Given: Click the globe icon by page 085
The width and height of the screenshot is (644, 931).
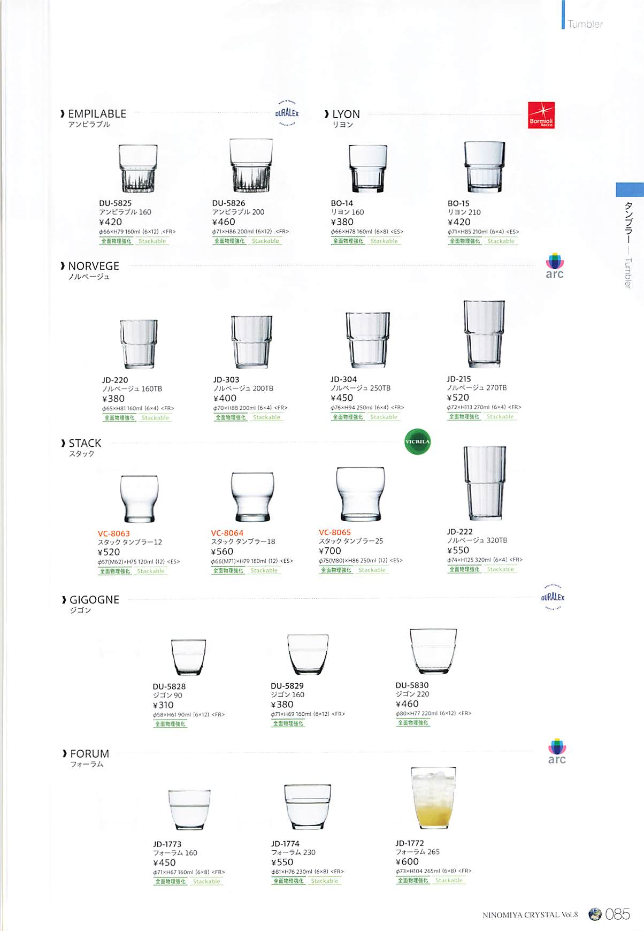Looking at the screenshot, I should click(x=595, y=914).
